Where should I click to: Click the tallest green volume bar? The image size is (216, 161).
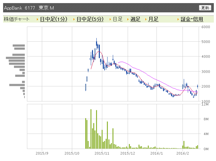[x=91, y=129]
